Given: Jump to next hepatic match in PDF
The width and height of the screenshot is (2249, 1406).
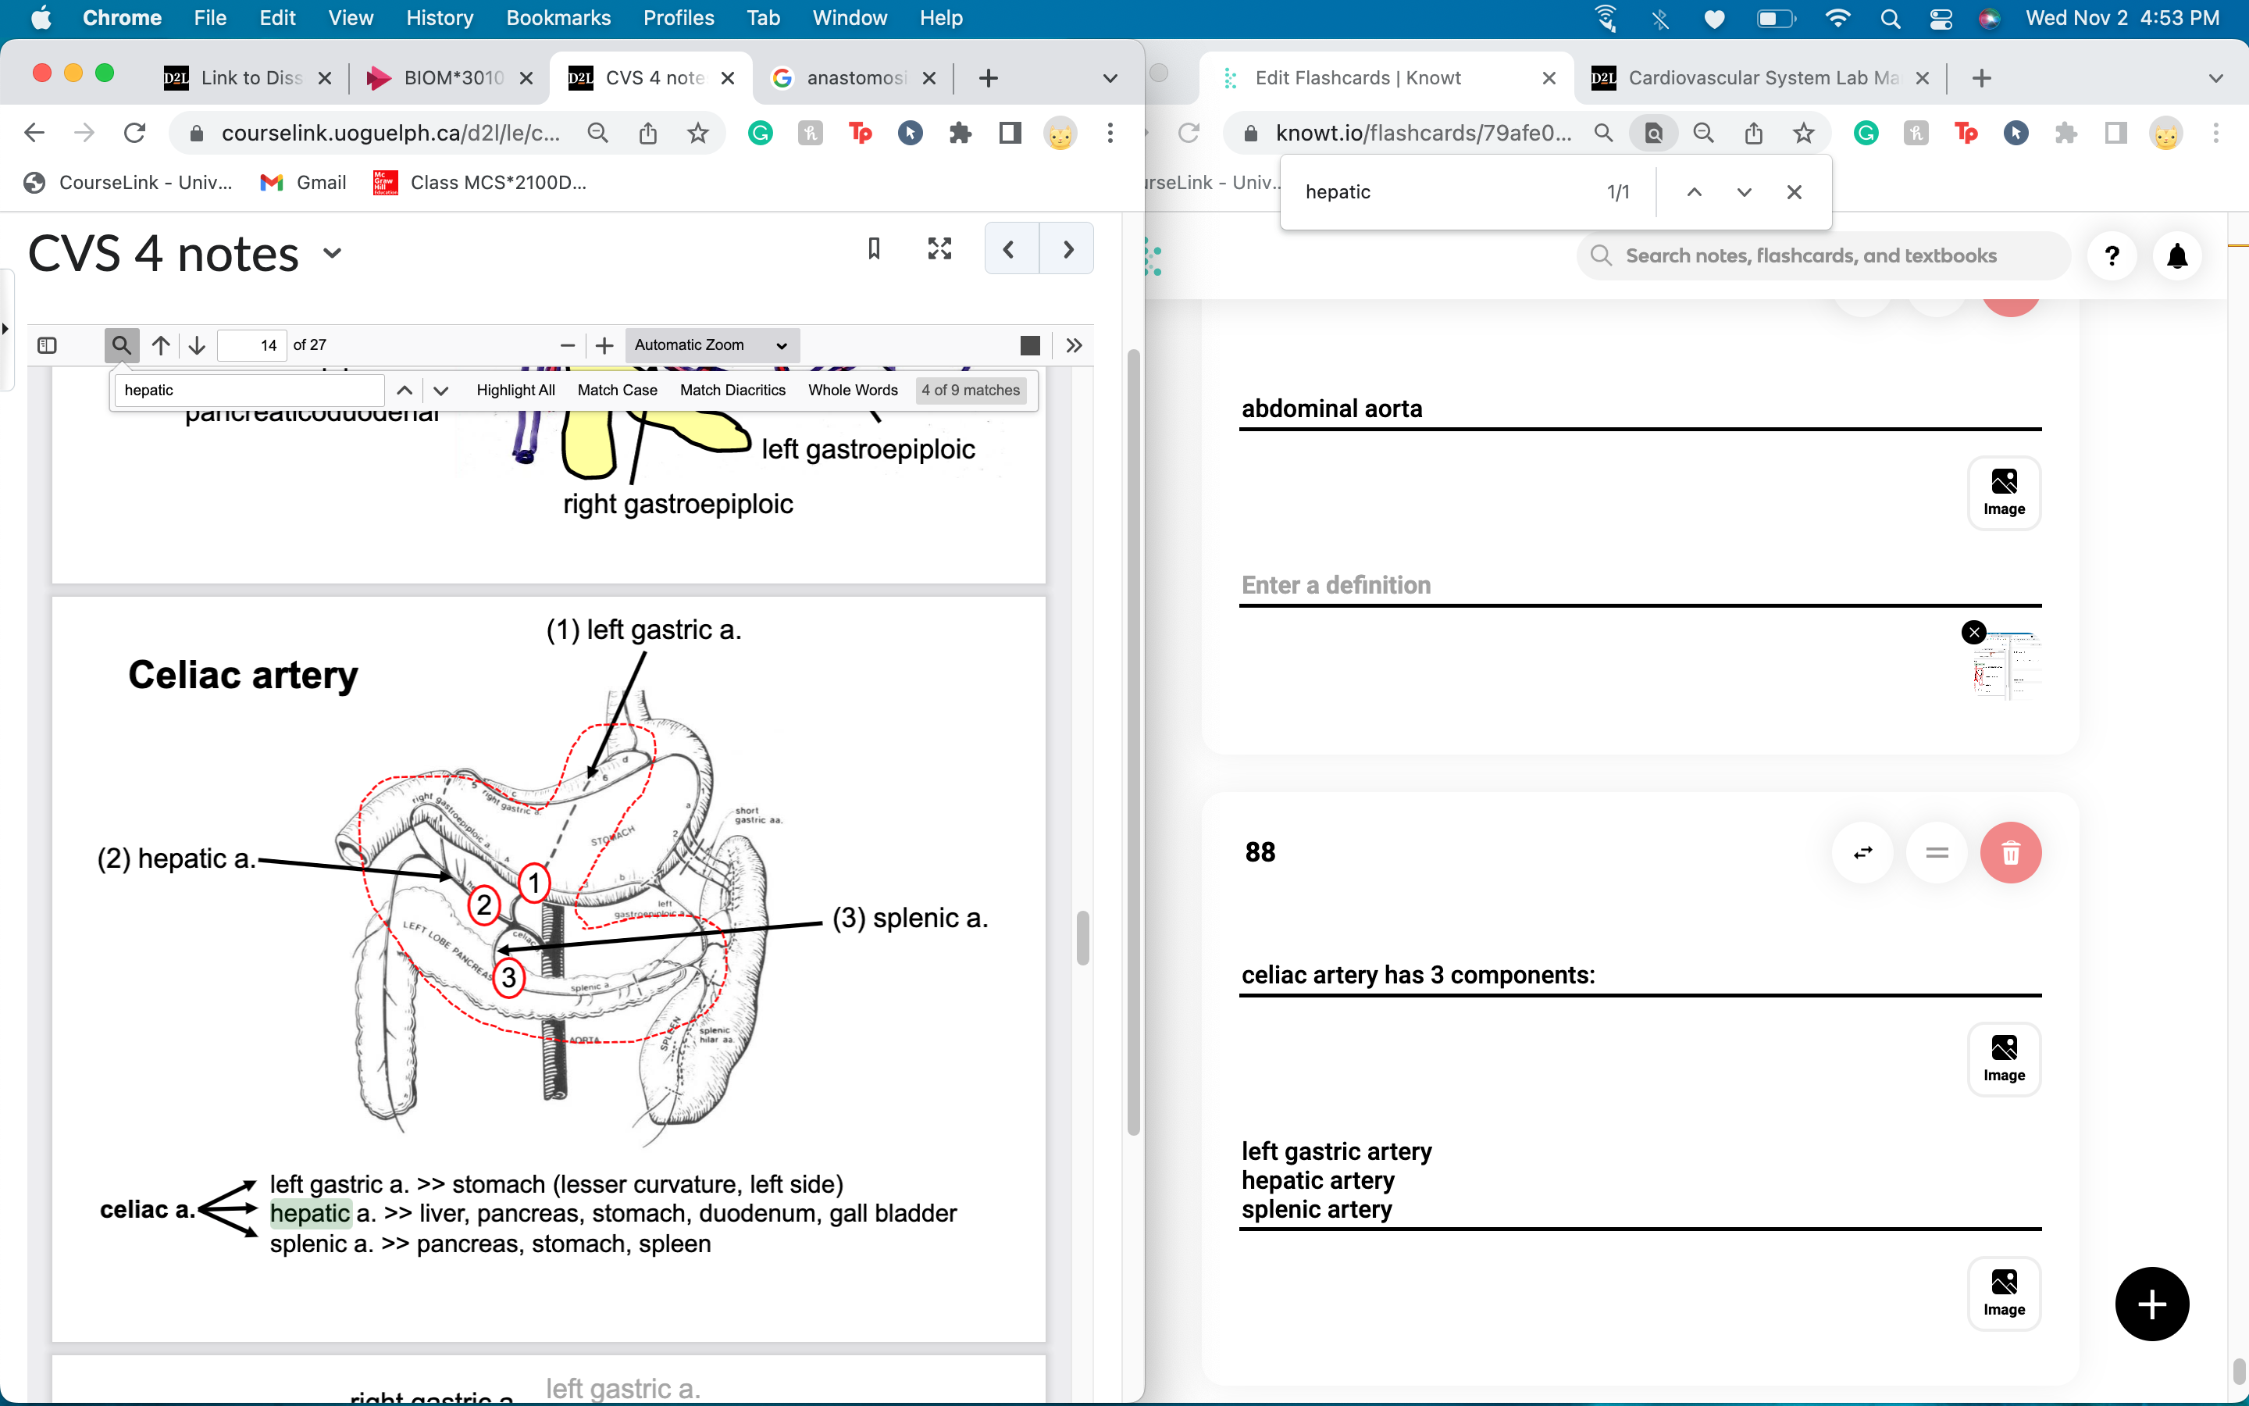Looking at the screenshot, I should coord(440,391).
